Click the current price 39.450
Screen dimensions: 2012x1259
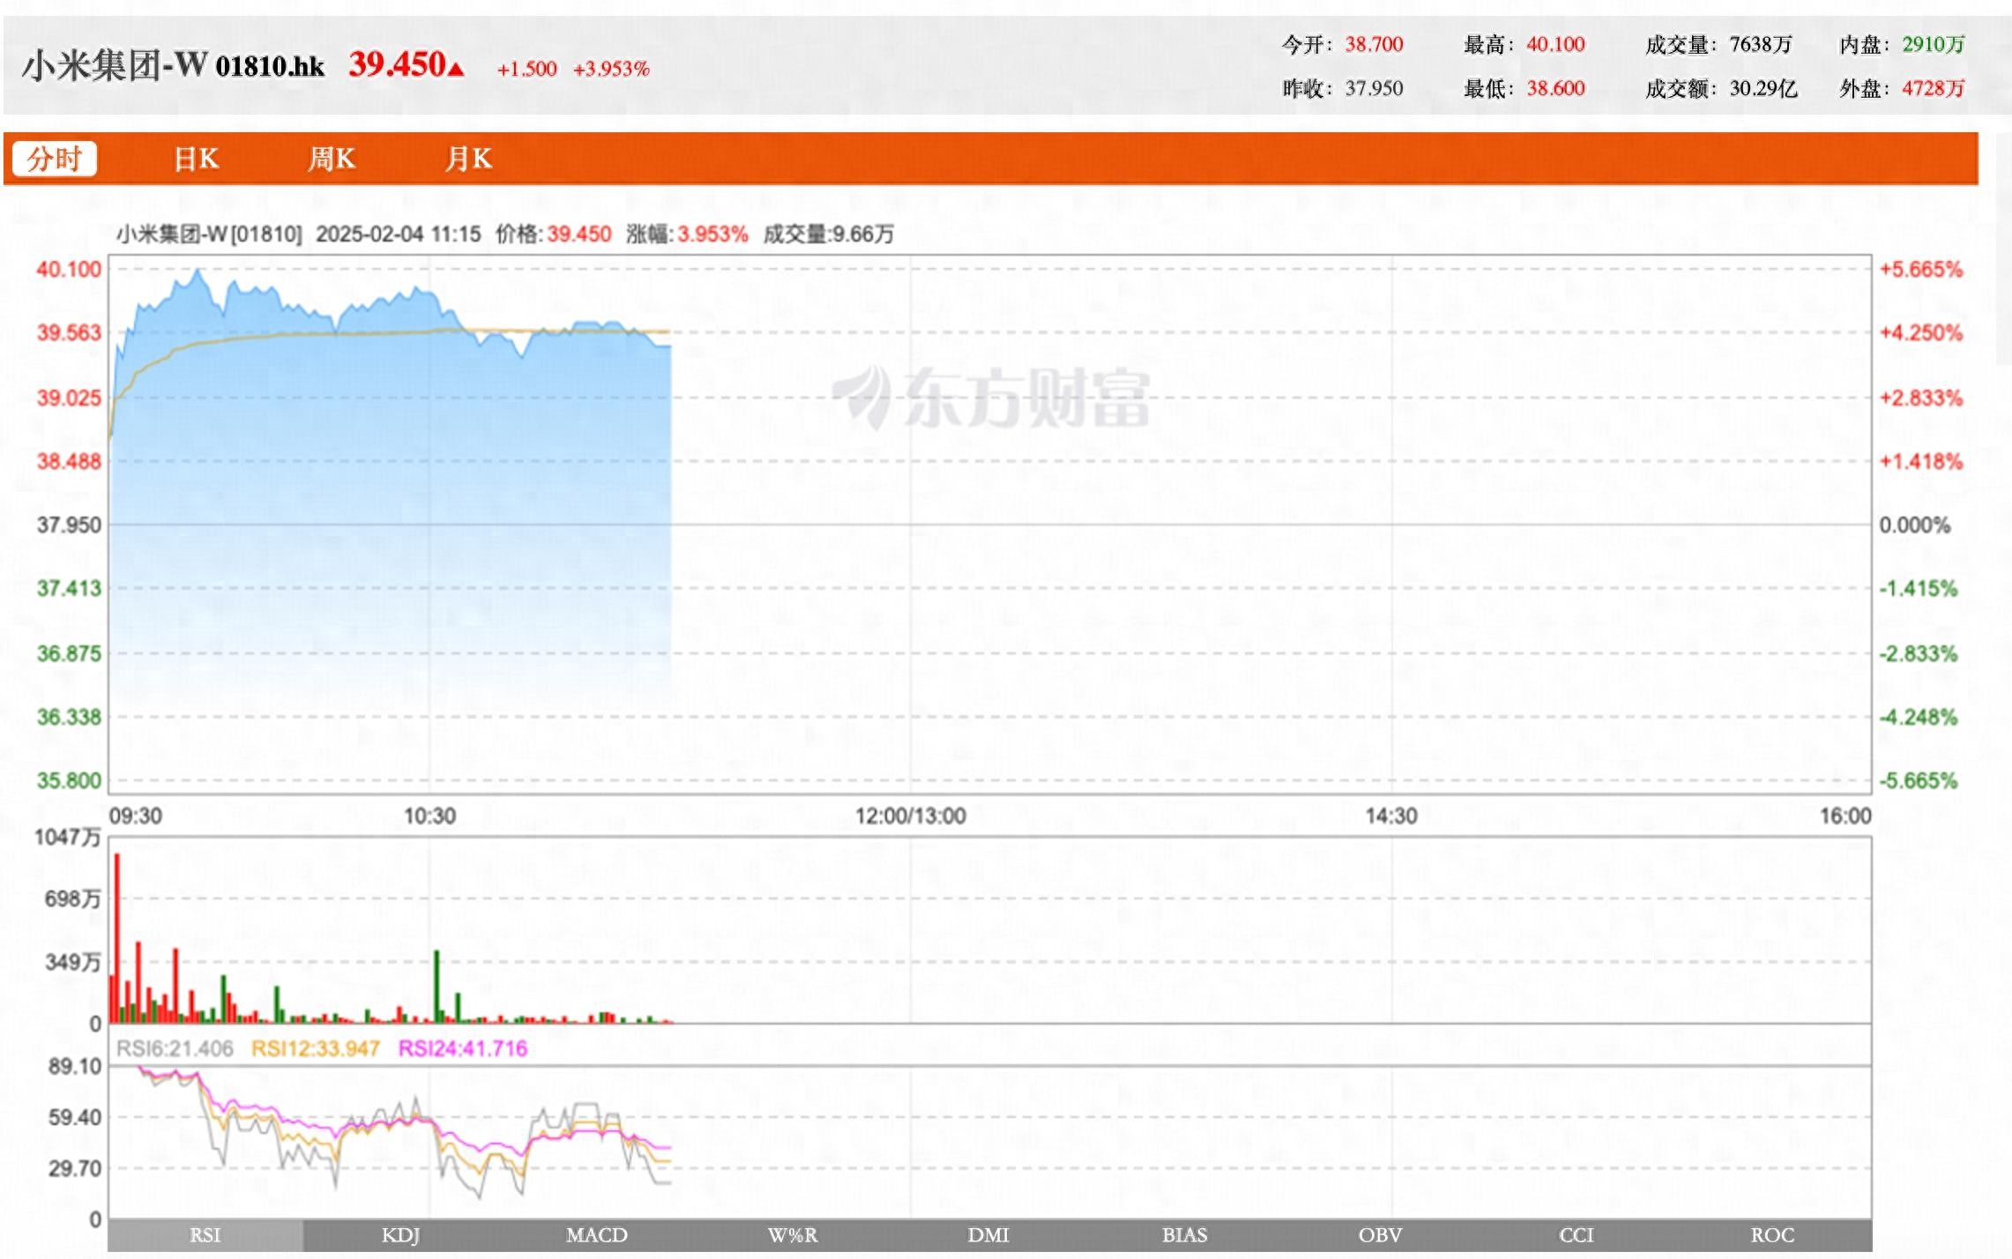point(397,64)
